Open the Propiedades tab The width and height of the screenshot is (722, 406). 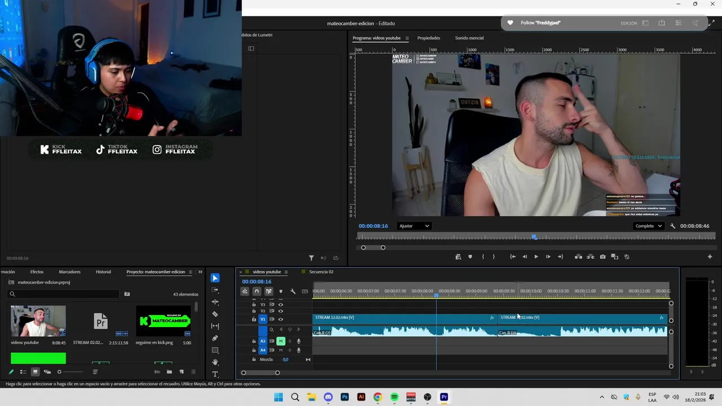[x=429, y=38]
